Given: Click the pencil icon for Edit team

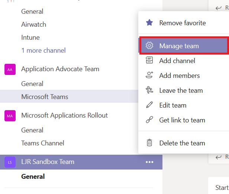Looking at the screenshot, I should pos(149,105).
